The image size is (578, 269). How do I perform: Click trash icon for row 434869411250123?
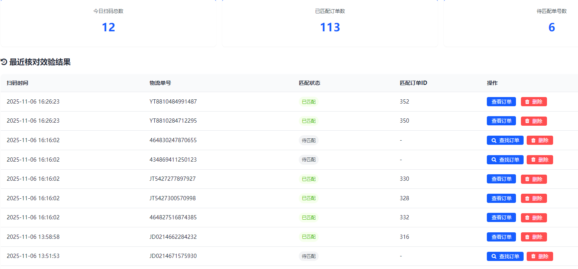[x=534, y=160]
